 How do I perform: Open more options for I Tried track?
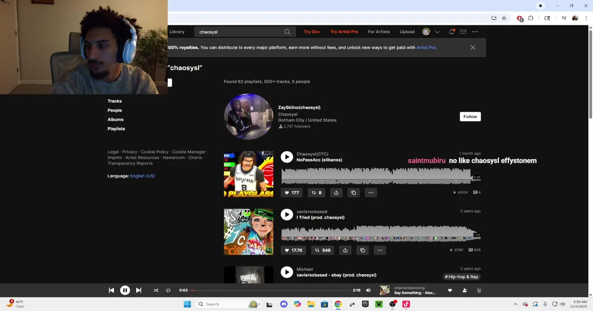point(380,250)
